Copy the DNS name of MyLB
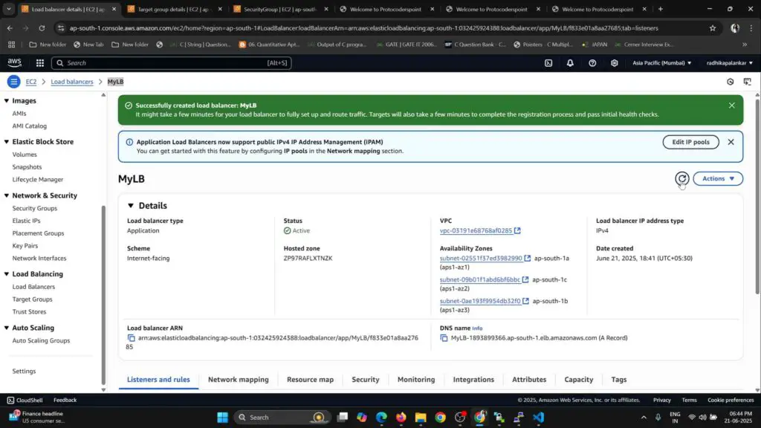The width and height of the screenshot is (761, 428). (x=444, y=338)
